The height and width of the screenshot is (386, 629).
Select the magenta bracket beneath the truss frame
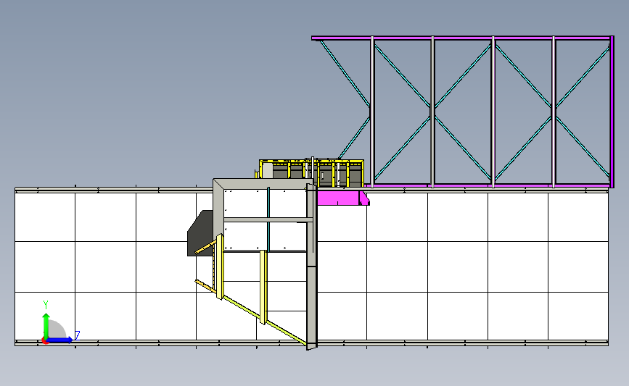pos(343,198)
